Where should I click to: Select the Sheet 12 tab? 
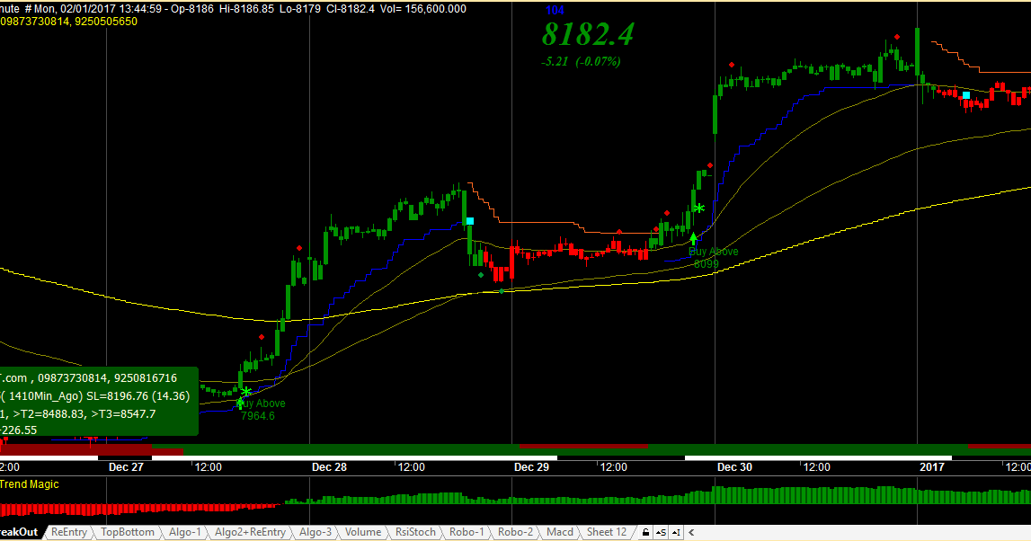(x=606, y=532)
